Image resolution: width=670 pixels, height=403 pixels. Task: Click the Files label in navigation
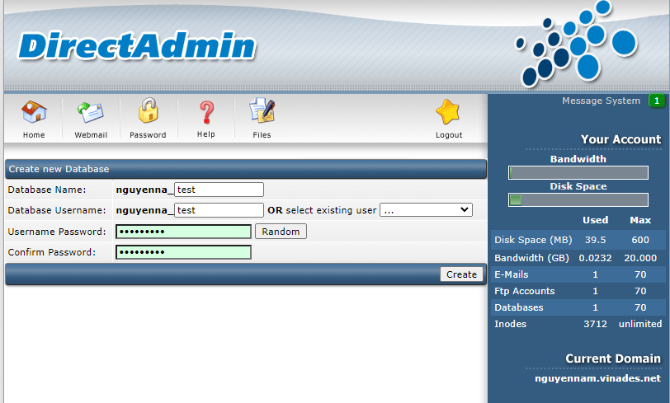262,135
